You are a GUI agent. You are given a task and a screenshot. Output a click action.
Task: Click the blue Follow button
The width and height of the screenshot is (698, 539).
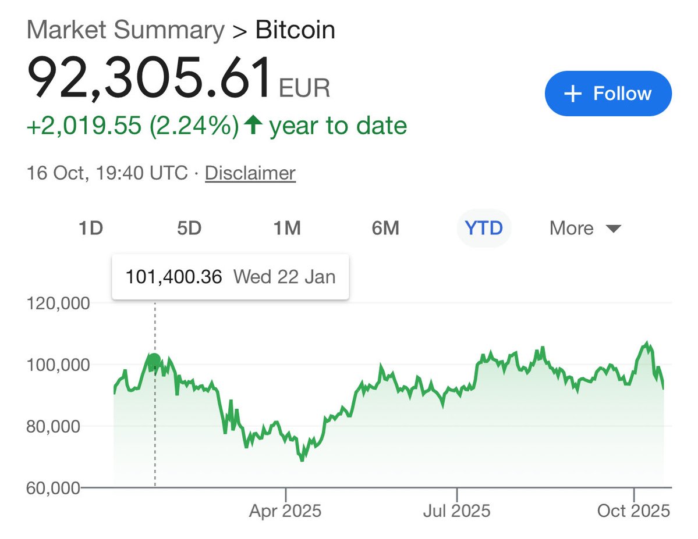(608, 94)
